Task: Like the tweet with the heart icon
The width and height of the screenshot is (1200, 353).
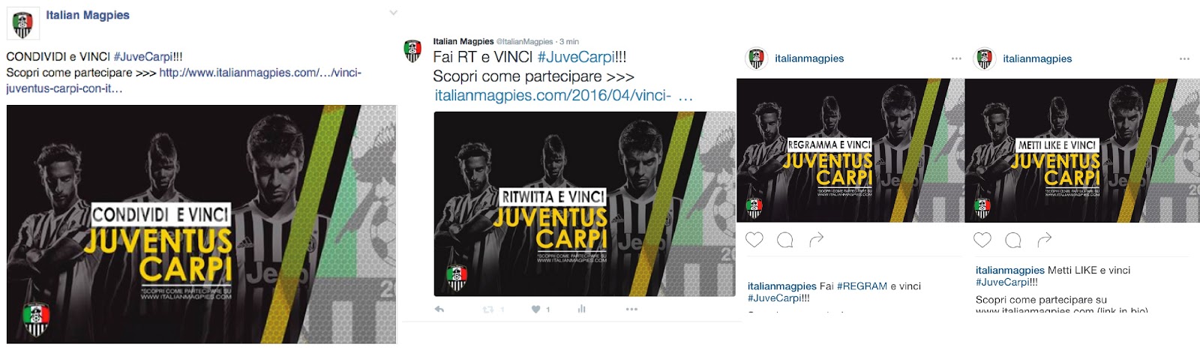Action: (535, 309)
